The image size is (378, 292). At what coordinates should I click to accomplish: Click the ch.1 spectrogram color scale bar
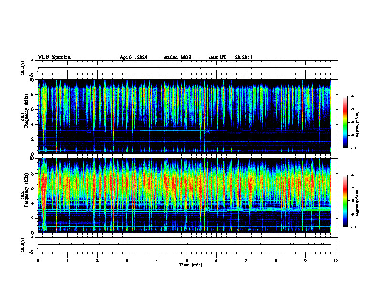346,122
